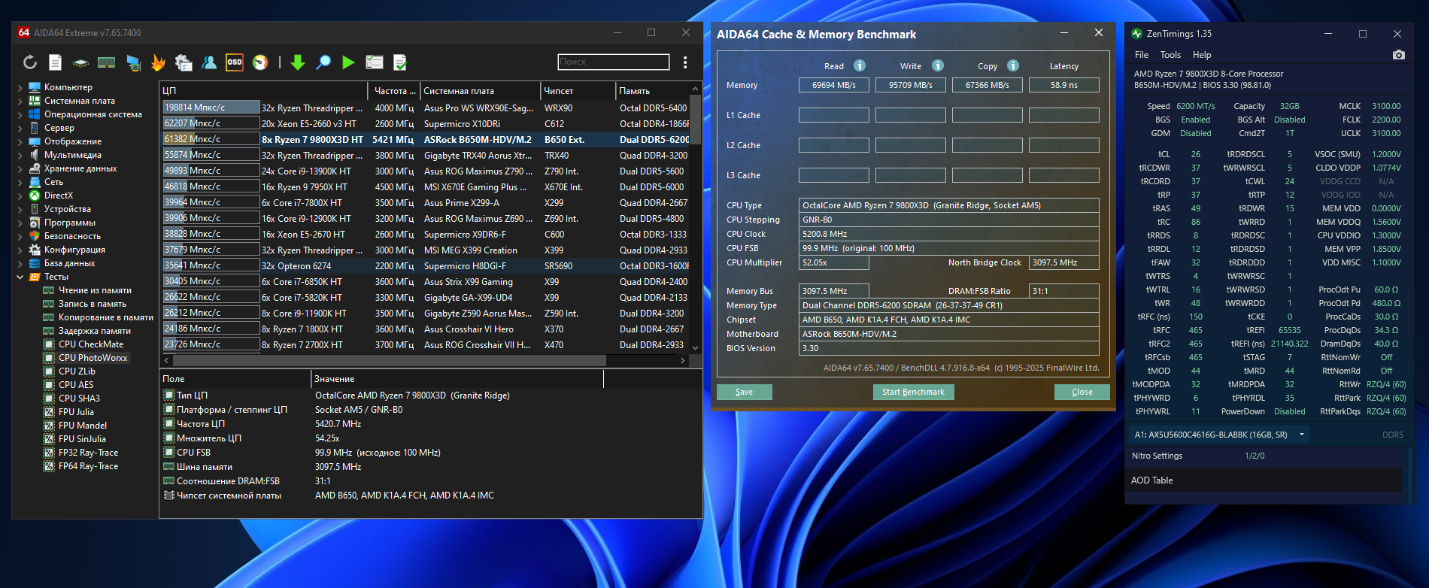1429x588 pixels.
Task: Click the База данных database icon
Action: tap(35, 263)
